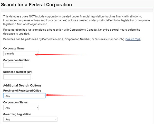The width and height of the screenshot is (154, 124).
Task: Click the red arrow beside the Province dropdown
Action: [x=64, y=95]
